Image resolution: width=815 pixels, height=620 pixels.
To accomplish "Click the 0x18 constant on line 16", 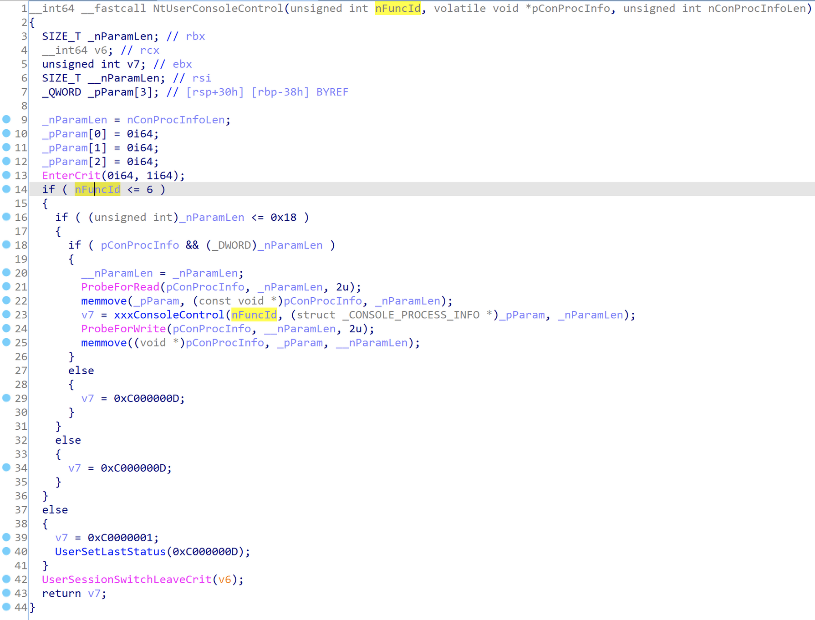I will 283,218.
